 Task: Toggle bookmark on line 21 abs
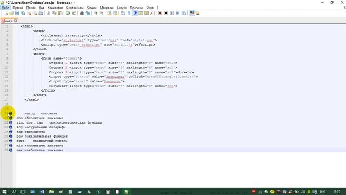(x=11, y=118)
